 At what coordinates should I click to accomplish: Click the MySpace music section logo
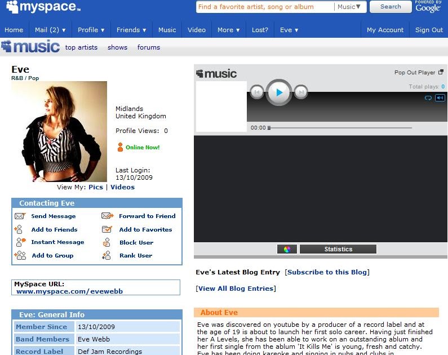[x=30, y=47]
